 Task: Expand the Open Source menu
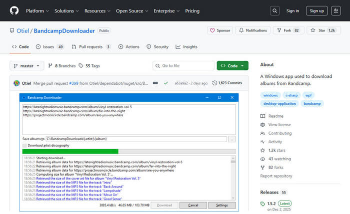coord(132,10)
